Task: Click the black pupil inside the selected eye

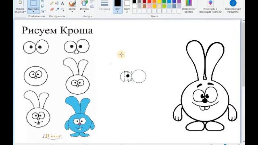Action: click(128, 76)
